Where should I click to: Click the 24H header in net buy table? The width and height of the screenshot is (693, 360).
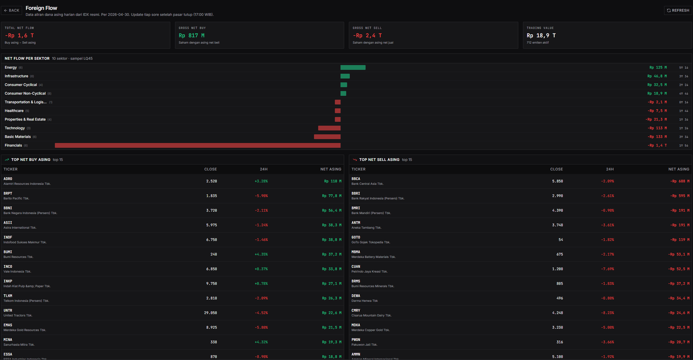coord(264,169)
